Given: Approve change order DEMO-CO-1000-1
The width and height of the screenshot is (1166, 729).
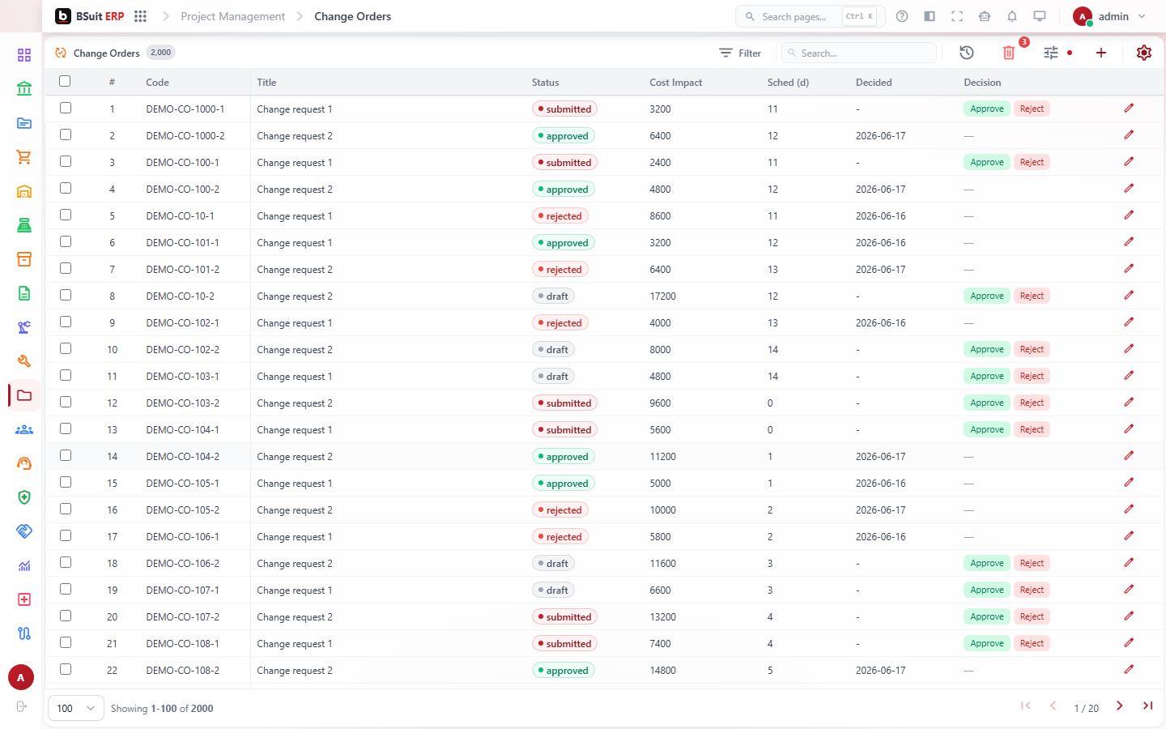Looking at the screenshot, I should pos(986,109).
